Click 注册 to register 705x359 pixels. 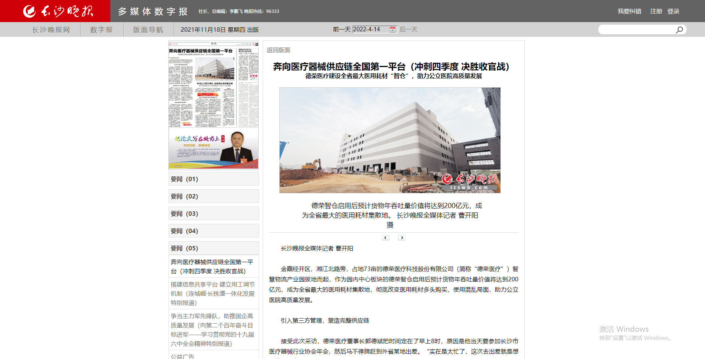[x=655, y=11]
